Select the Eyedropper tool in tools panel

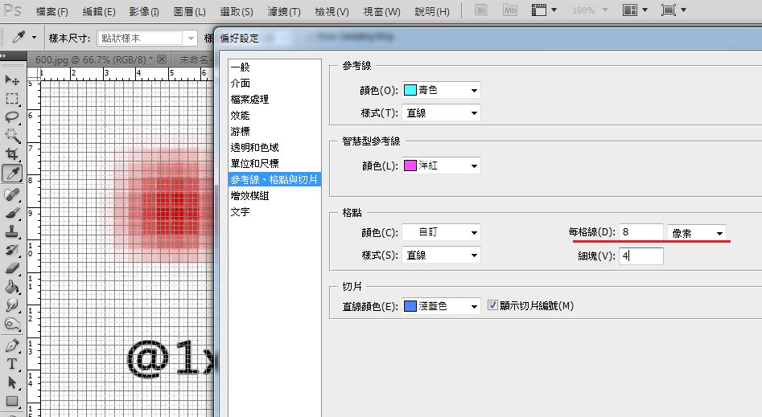12,174
